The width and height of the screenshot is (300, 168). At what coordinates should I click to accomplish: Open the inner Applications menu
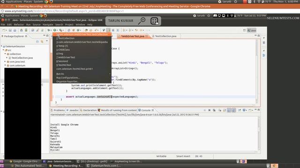point(12,15)
